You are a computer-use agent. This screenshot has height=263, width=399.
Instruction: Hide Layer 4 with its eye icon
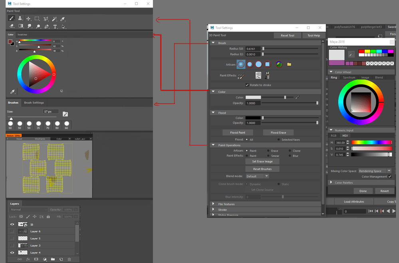point(12,253)
